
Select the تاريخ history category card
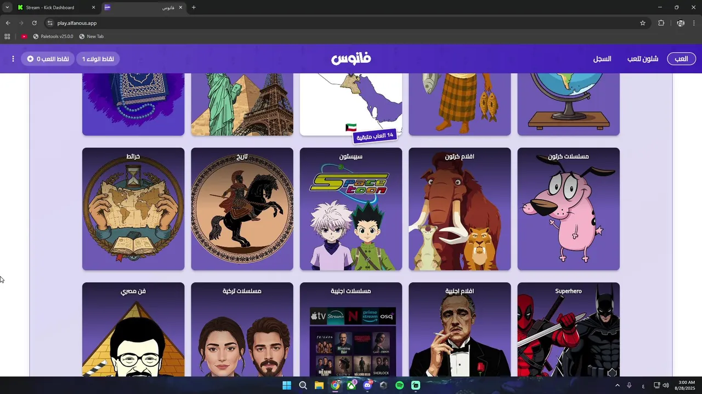pyautogui.click(x=242, y=209)
